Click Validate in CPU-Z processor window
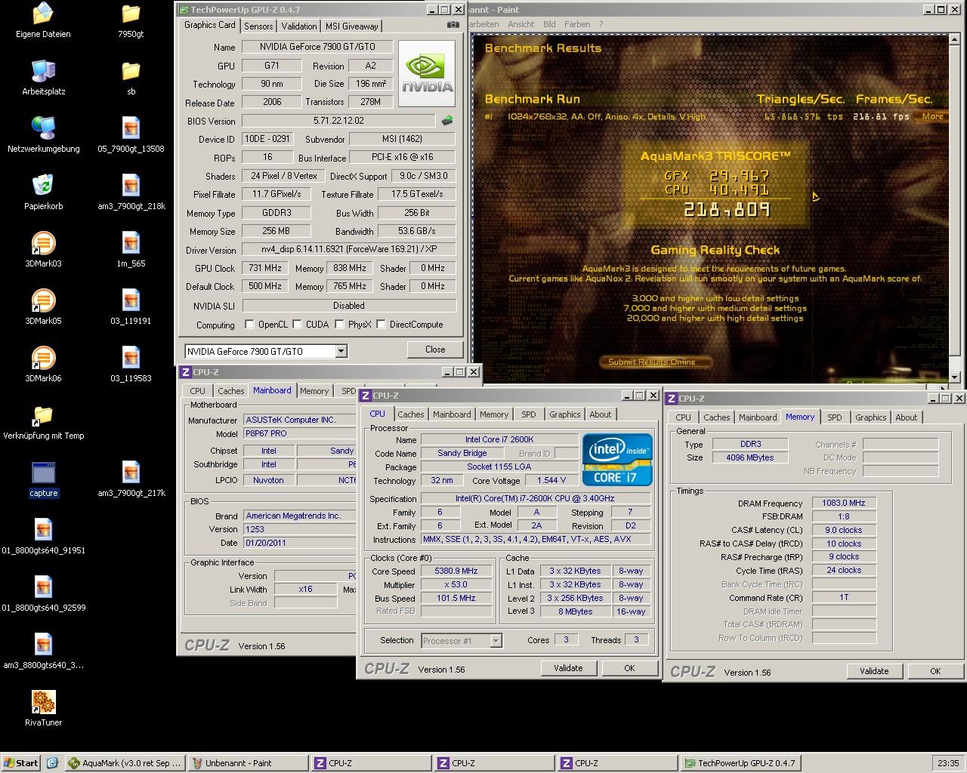 click(568, 668)
